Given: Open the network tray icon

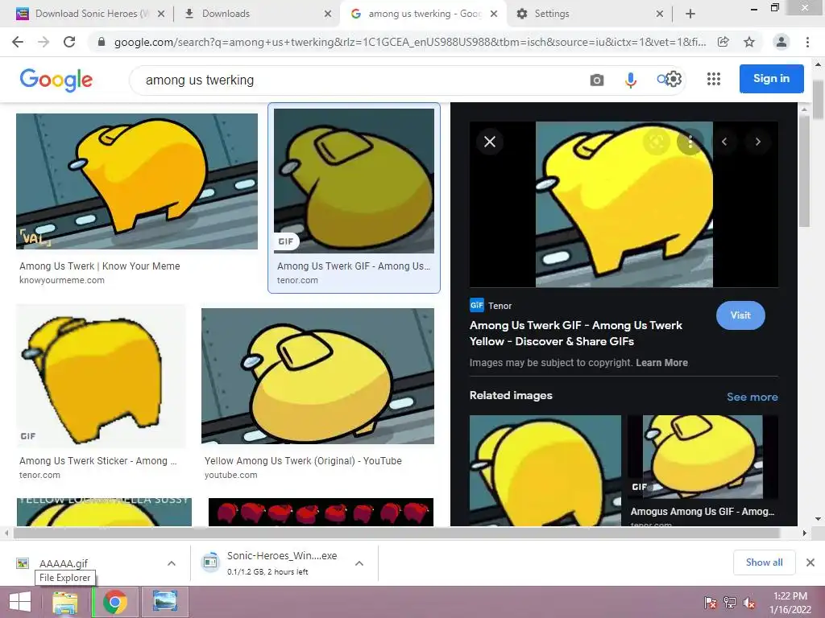Looking at the screenshot, I should coord(730,603).
